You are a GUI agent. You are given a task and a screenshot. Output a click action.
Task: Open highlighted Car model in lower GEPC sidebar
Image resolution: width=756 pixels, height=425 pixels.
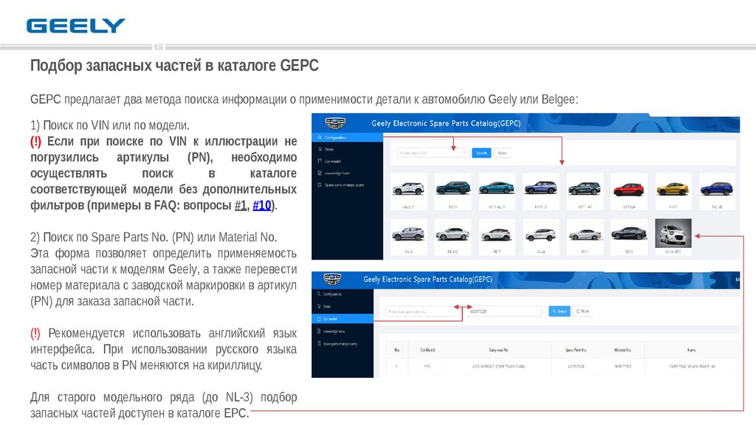(x=343, y=319)
